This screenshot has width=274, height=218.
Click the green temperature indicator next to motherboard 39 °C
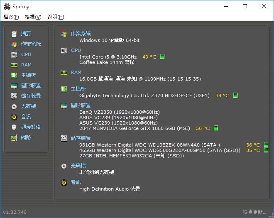(x=235, y=95)
